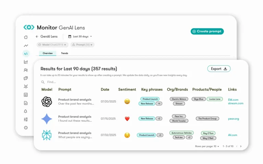Click the grinning sentiment emoji
Image resolution: width=263 pixels, height=164 pixels.
[127, 101]
